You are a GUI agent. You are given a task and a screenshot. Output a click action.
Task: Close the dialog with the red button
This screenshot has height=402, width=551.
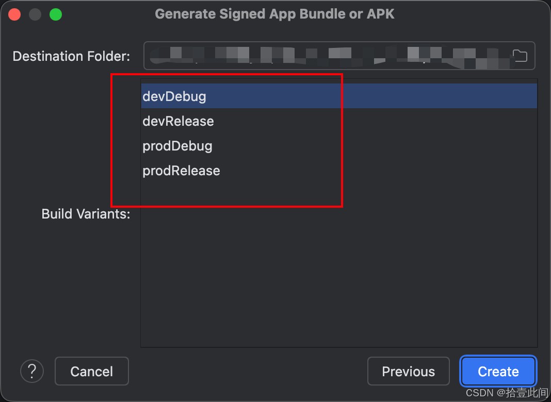14,14
